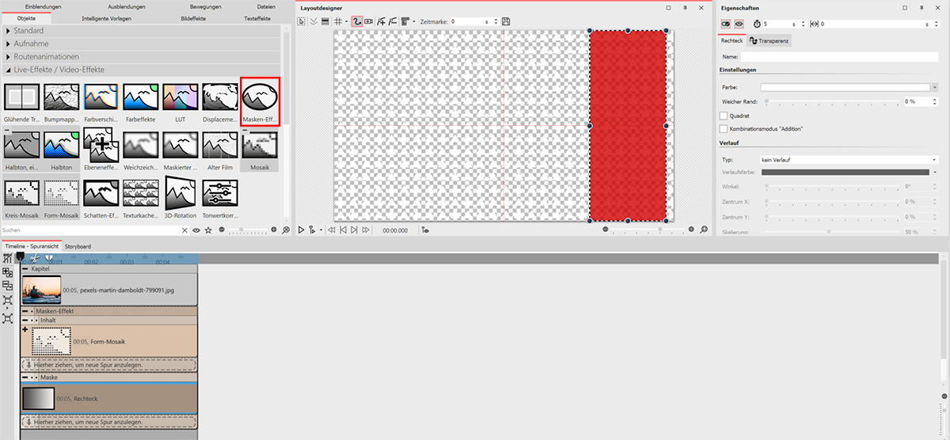Screen dimensions: 950x440
Task: Switch to the Einblendungen tab
Action: 43,6
